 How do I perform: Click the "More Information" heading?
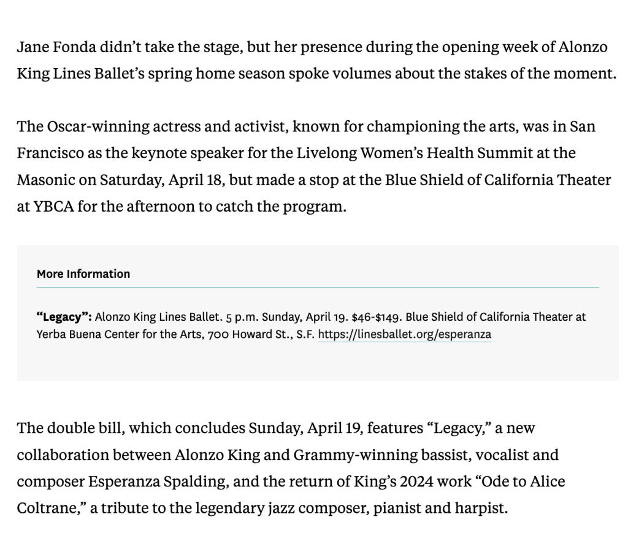pyautogui.click(x=83, y=274)
